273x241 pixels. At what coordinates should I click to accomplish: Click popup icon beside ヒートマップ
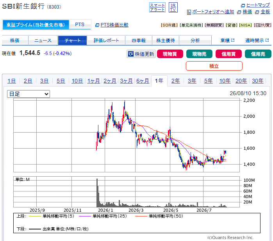point(243,5)
